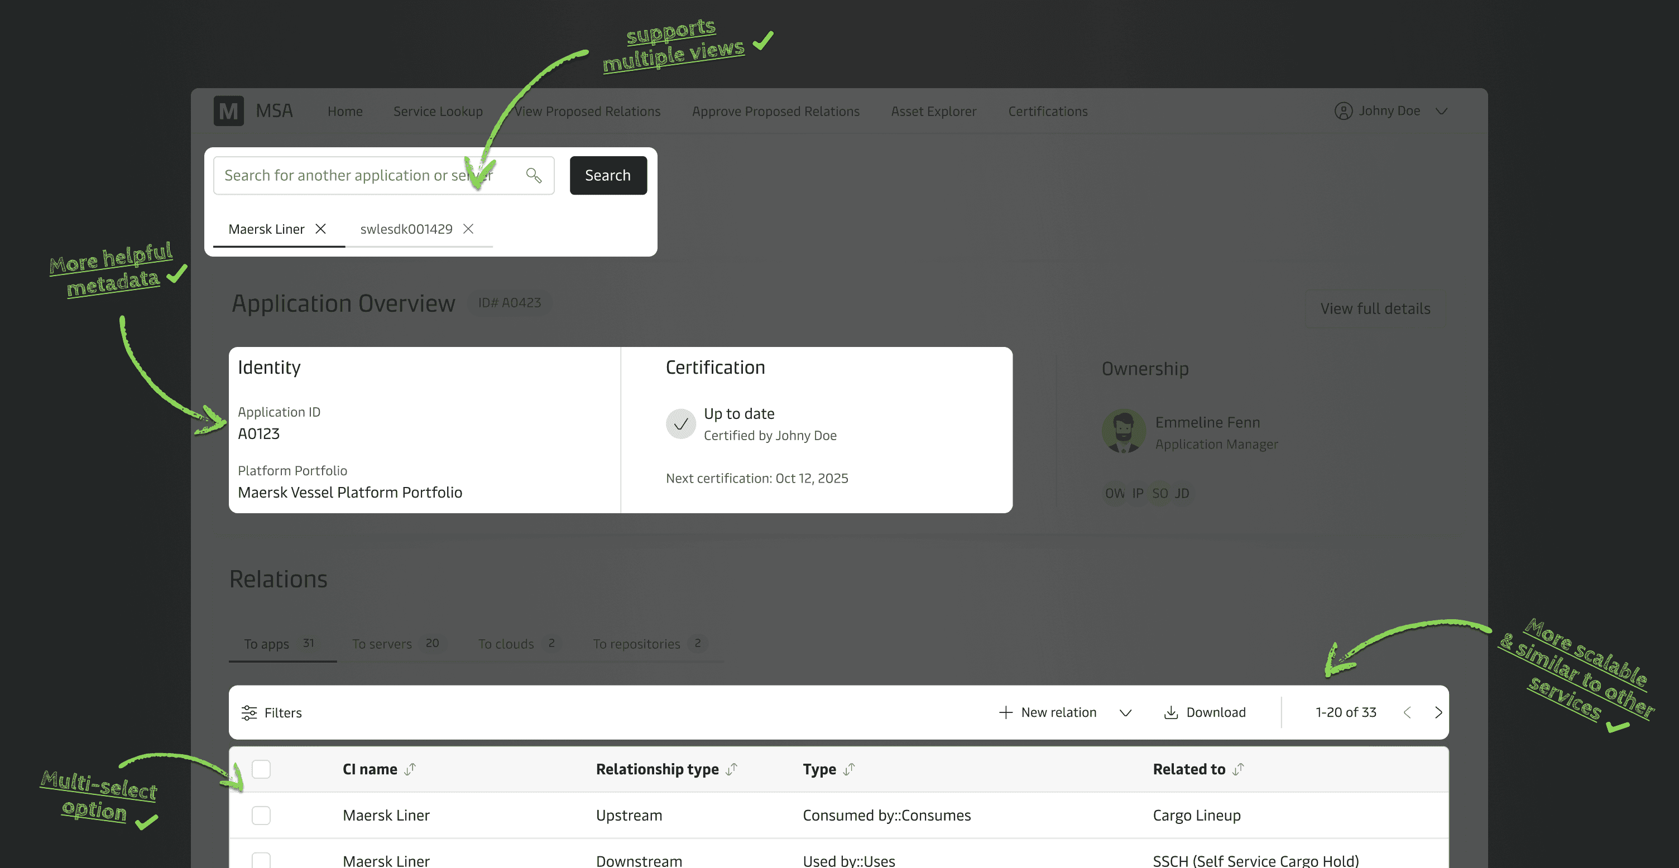
Task: Close the Maersk Liner tab
Action: 321,229
